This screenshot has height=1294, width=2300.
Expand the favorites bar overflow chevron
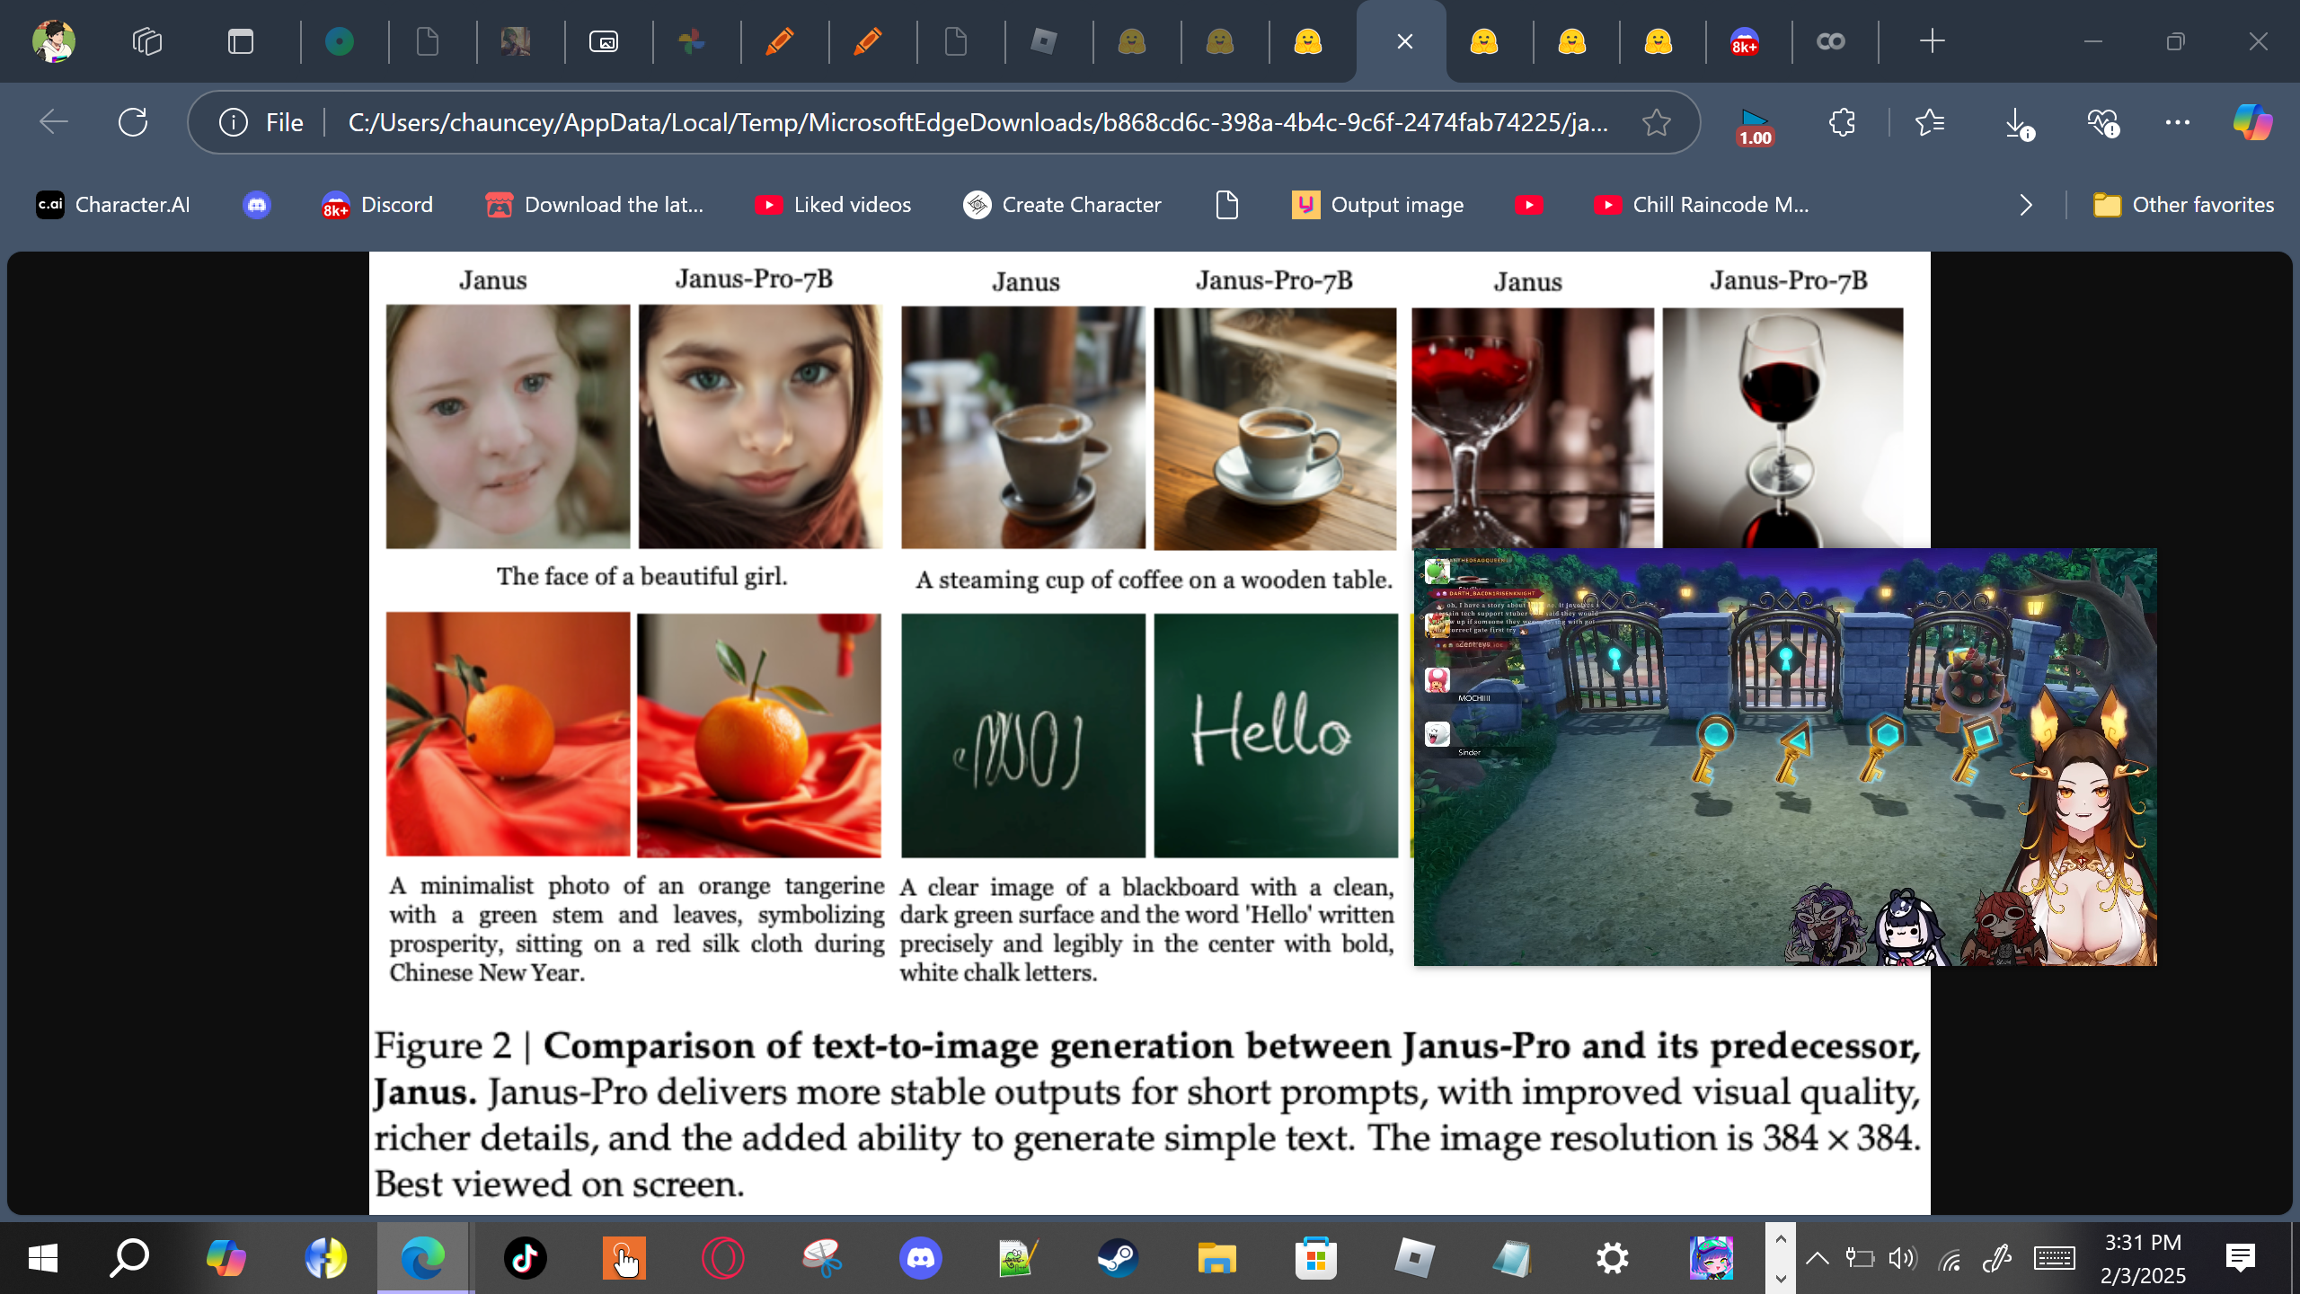tap(2025, 205)
